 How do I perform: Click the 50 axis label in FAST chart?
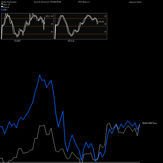[52, 24]
